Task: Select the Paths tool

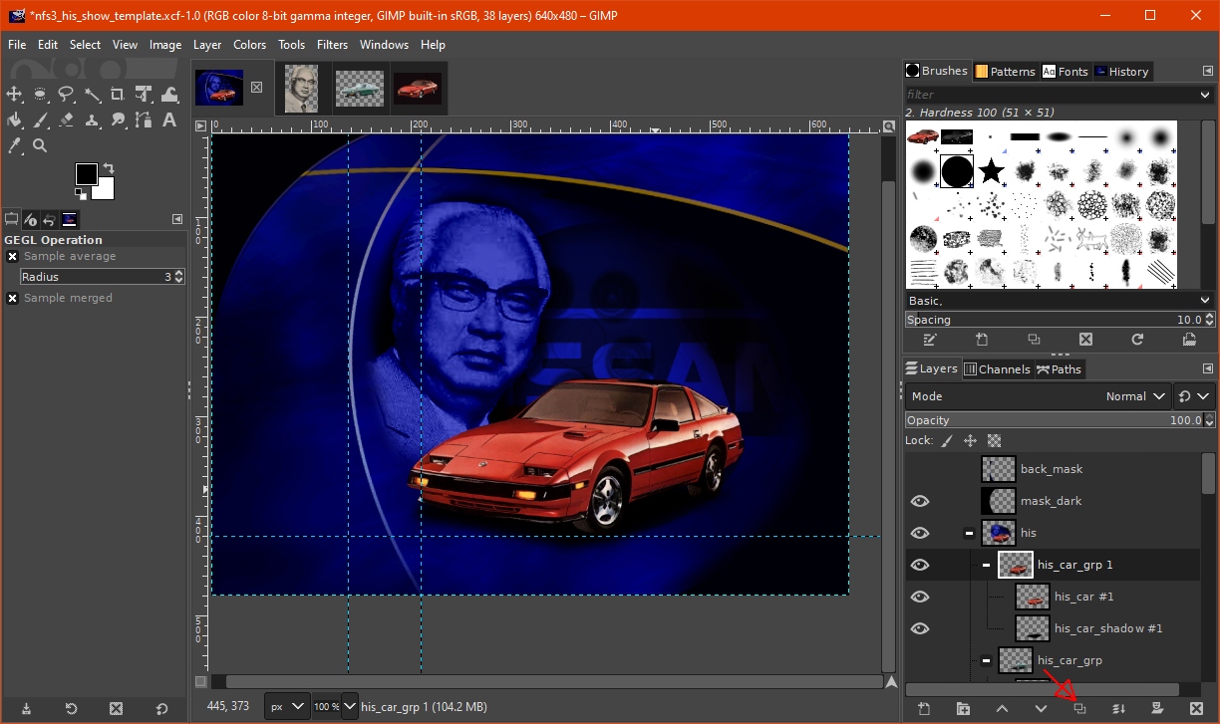Action: (144, 120)
